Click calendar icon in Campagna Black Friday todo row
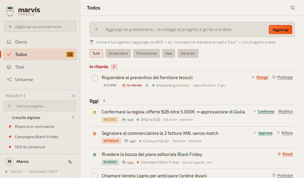This screenshot has height=178, width=304. (x=124, y=162)
